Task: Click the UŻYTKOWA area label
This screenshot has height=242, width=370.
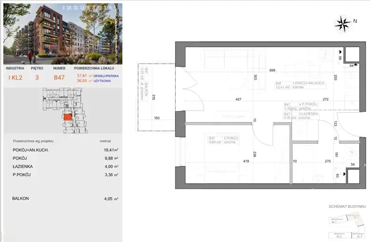Action: (105, 80)
